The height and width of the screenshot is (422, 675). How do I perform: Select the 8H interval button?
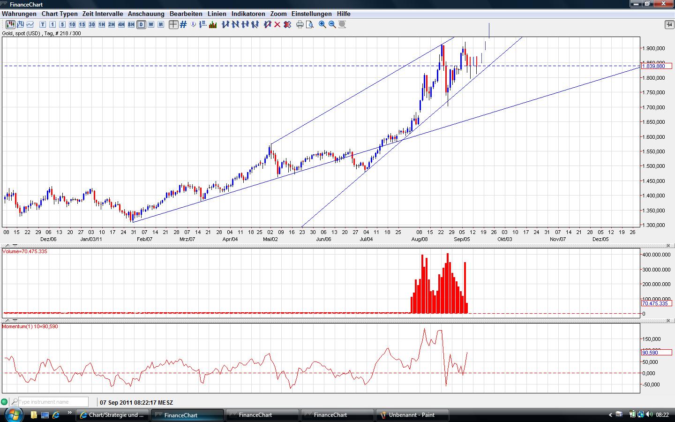131,24
